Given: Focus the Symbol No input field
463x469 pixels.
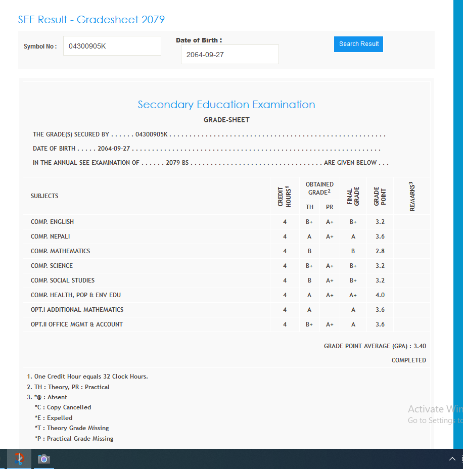Looking at the screenshot, I should pyautogui.click(x=112, y=46).
